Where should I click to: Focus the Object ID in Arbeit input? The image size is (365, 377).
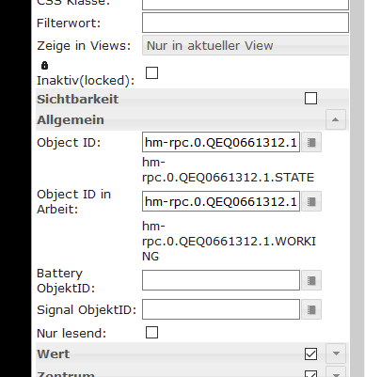coord(221,201)
